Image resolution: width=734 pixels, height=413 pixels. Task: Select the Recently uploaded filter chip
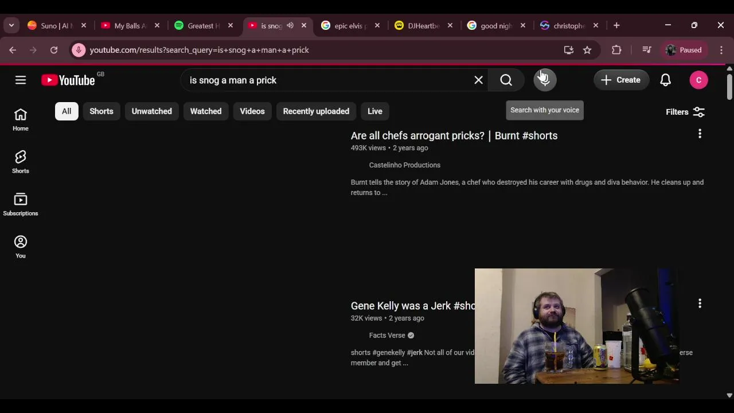tap(316, 111)
